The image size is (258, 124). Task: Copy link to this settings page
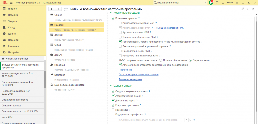pyautogui.click(x=242, y=9)
